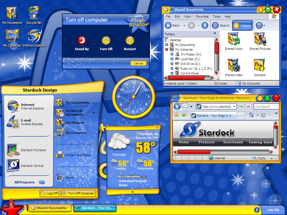Viewport: 287px width, 215px height.
Task: Open My Computer desktop icon
Action: coord(12,38)
